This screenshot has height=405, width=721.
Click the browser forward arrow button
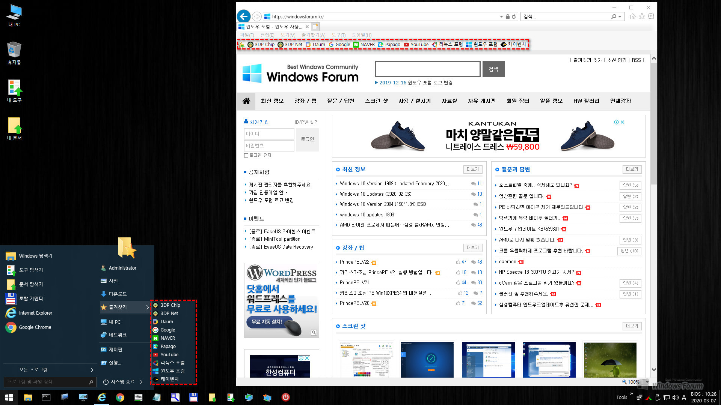[x=257, y=16]
